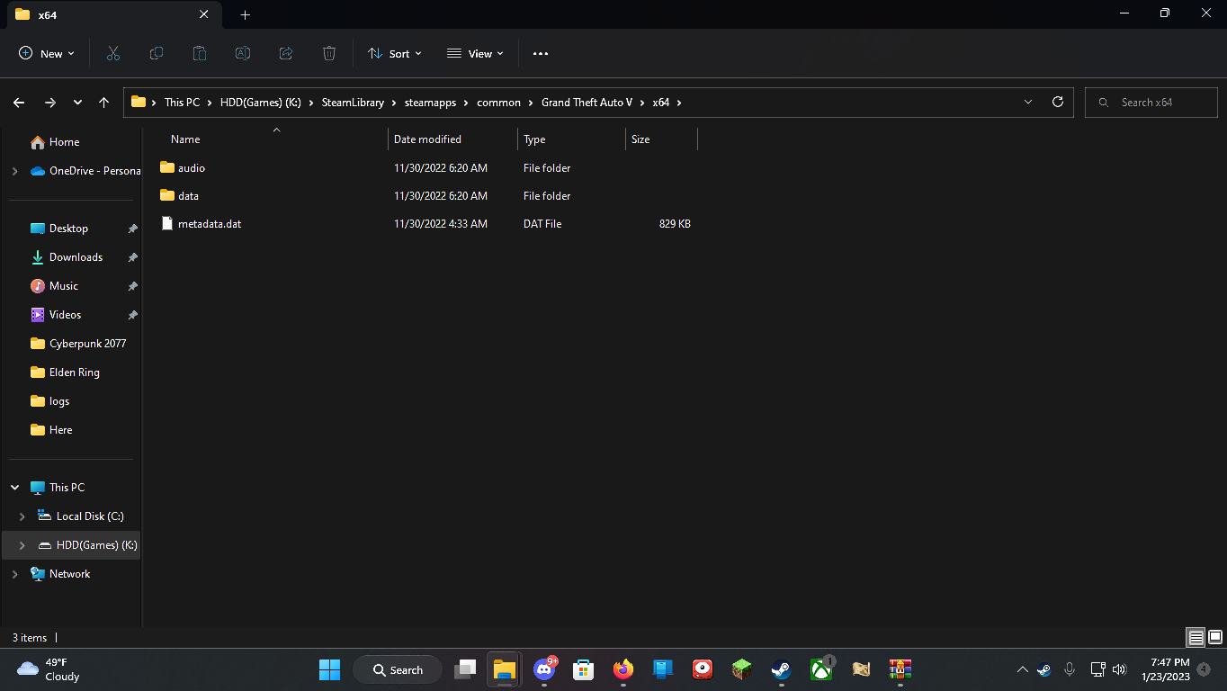The image size is (1227, 691).
Task: Switch to details view icon in status bar
Action: (1196, 638)
